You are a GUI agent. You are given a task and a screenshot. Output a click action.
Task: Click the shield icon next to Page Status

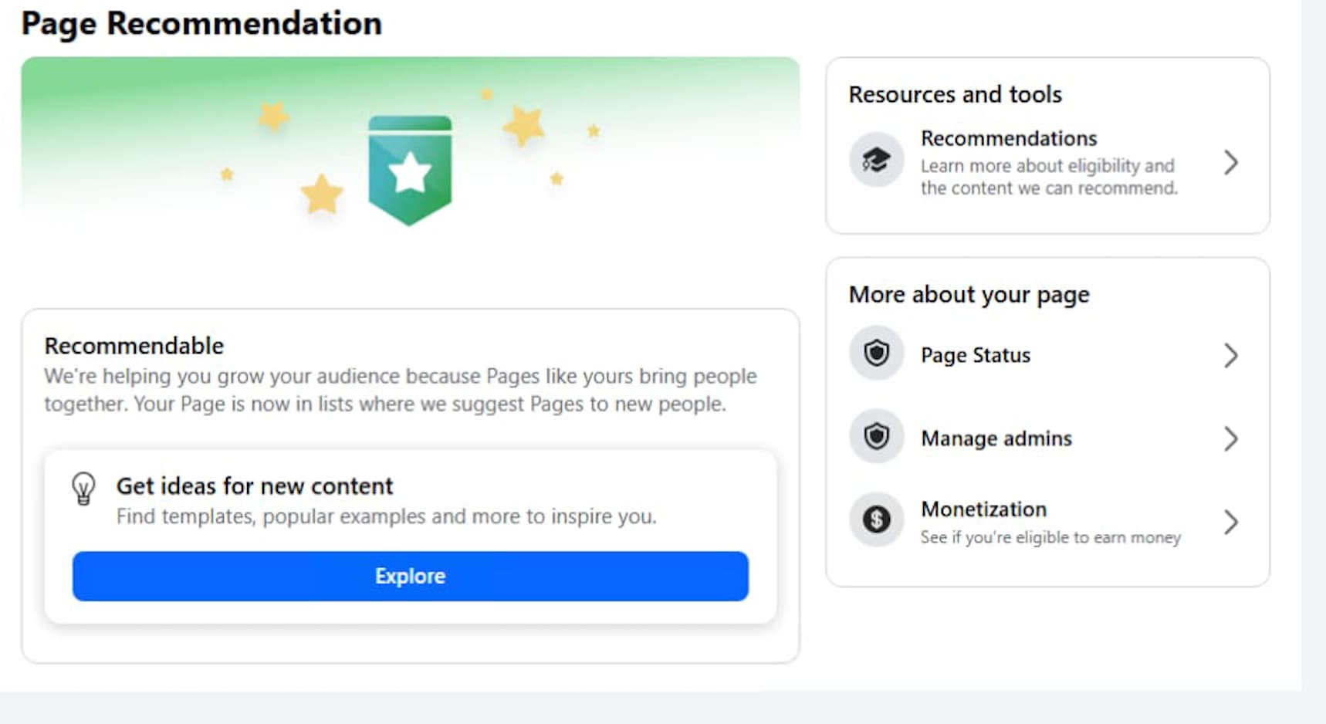(x=876, y=354)
